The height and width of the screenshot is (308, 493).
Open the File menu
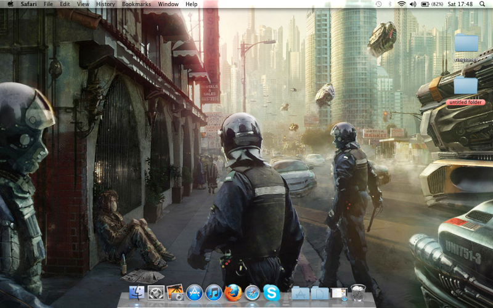[x=48, y=4]
